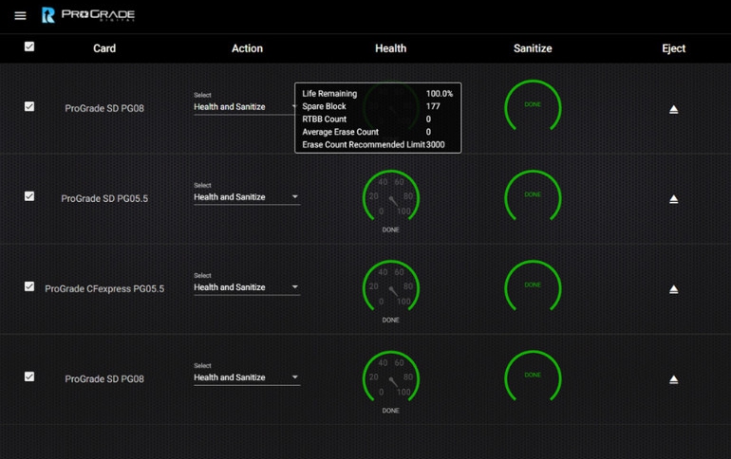The width and height of the screenshot is (731, 459).
Task: Open action dropdown for ProGrade SD PG05.5
Action: (x=247, y=197)
